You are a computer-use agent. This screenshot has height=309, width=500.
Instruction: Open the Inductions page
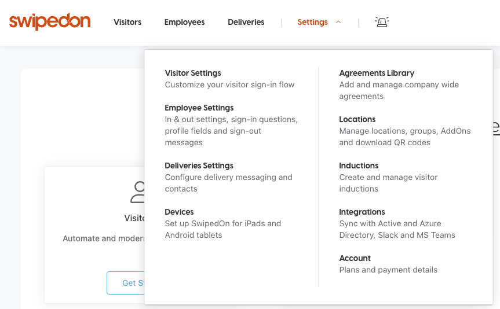pyautogui.click(x=359, y=165)
